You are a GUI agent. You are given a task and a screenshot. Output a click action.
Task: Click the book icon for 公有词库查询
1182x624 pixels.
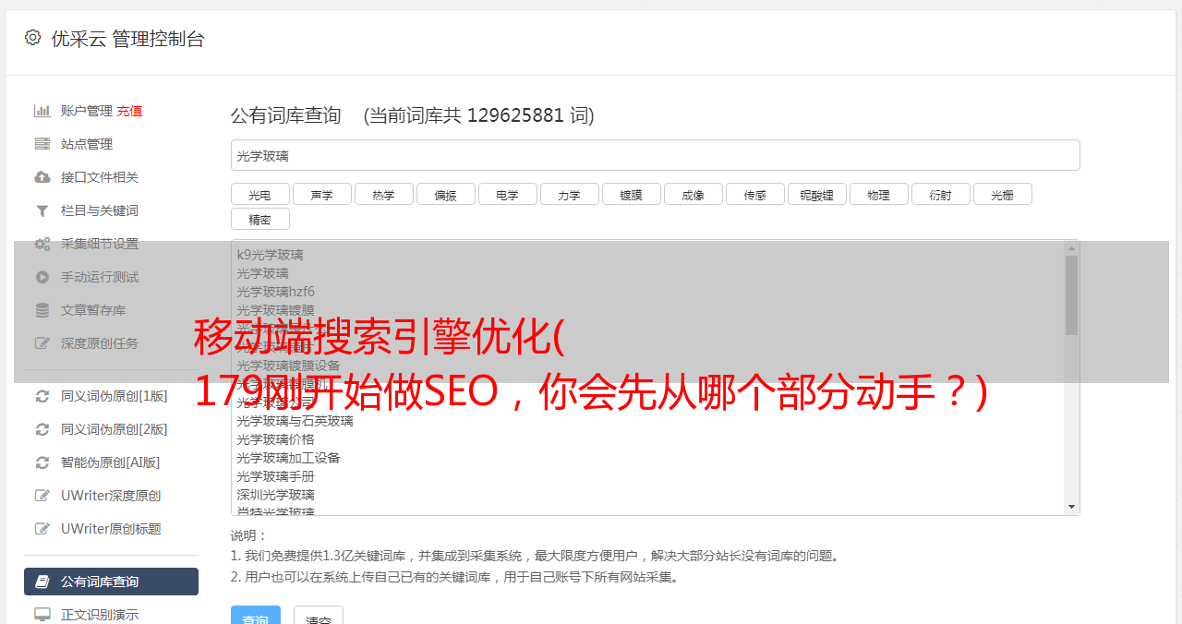42,582
